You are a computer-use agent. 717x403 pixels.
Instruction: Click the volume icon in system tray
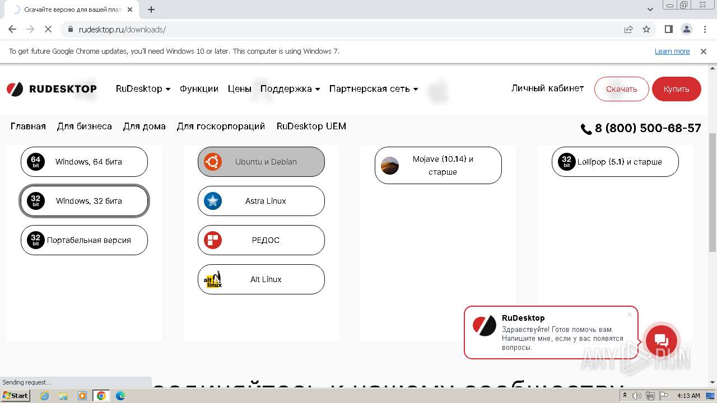[x=637, y=396]
